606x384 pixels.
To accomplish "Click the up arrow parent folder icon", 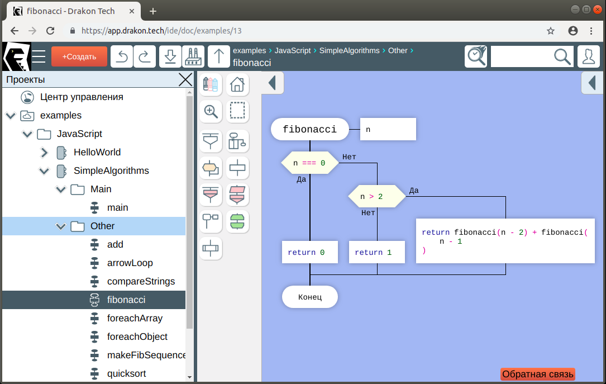I will (219, 56).
